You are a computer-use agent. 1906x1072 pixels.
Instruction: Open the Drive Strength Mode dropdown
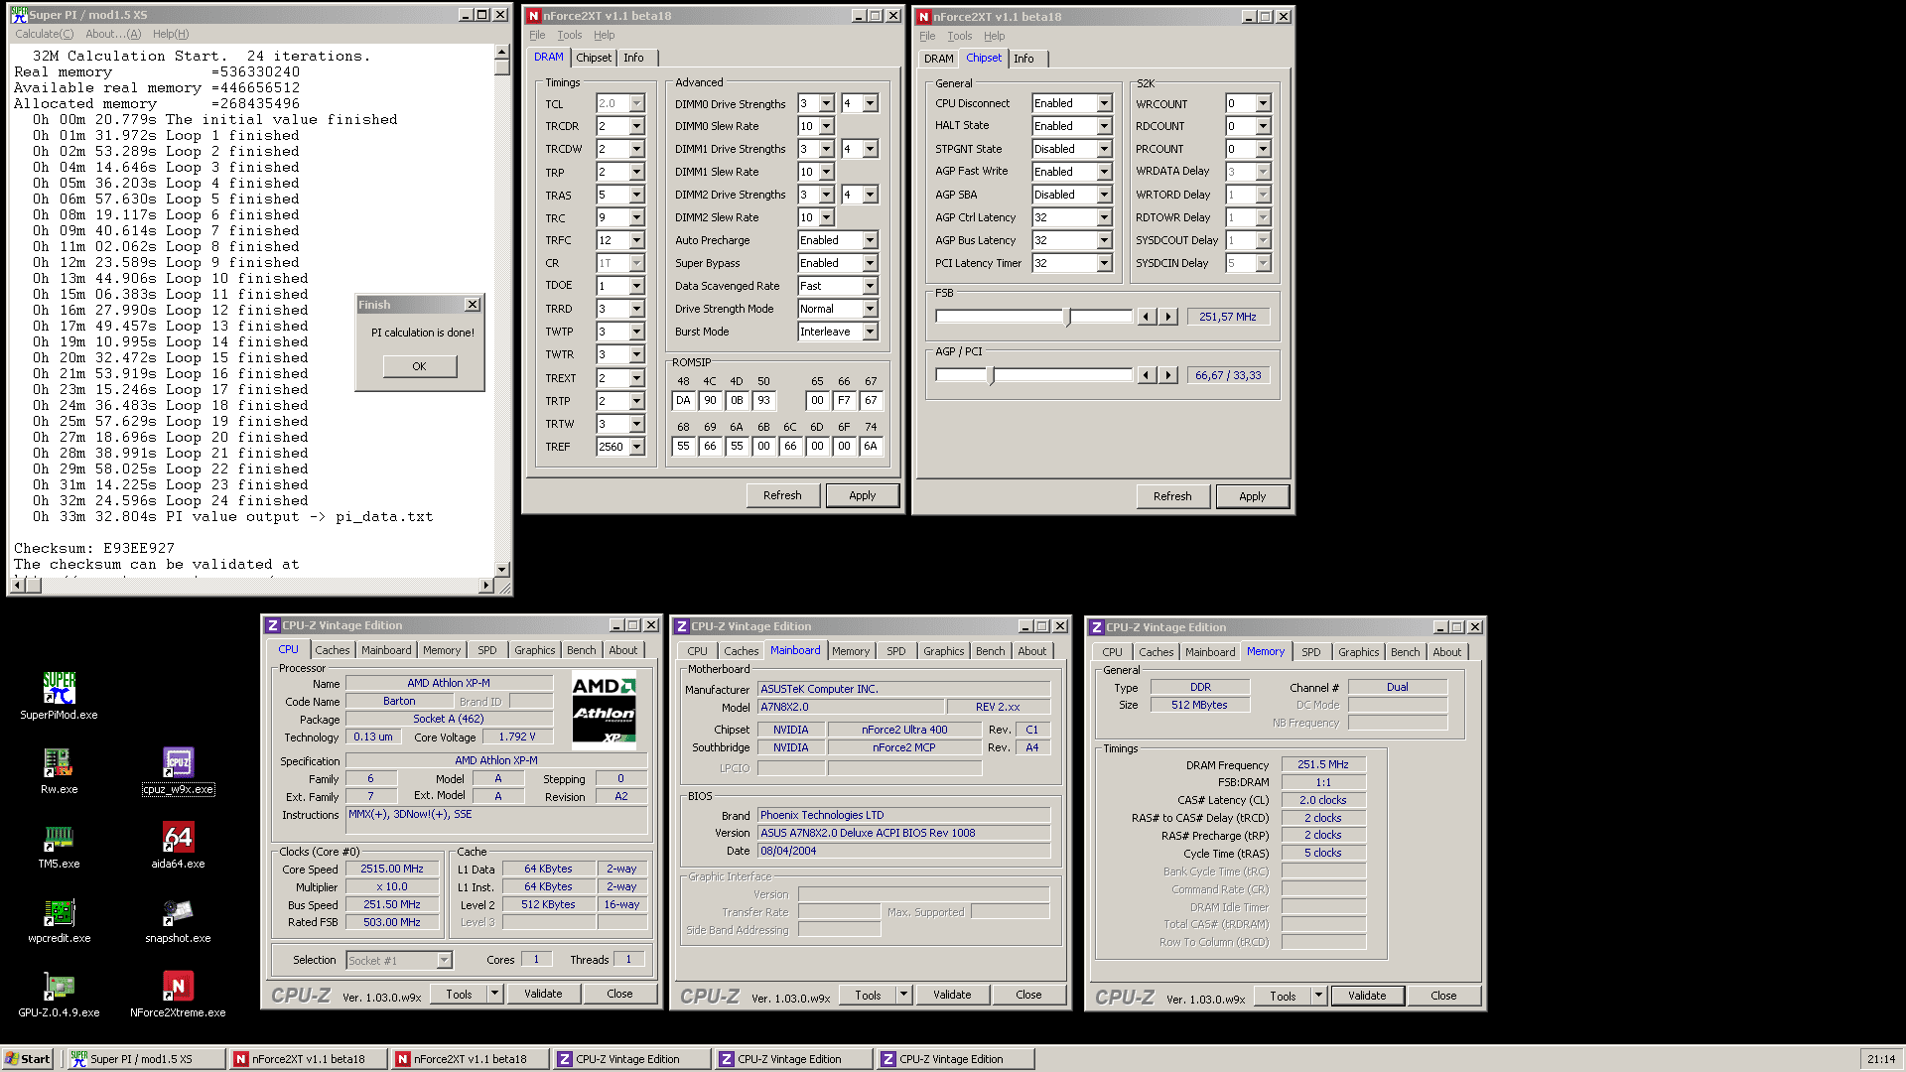coord(870,309)
